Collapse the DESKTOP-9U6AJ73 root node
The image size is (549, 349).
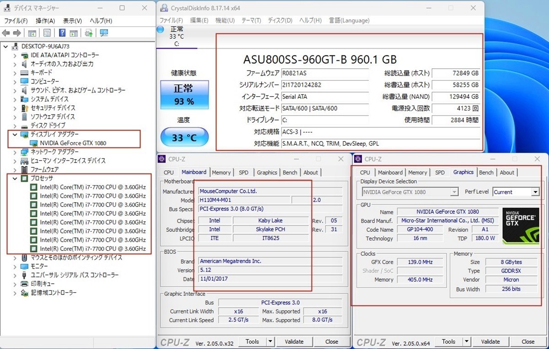tap(5, 46)
